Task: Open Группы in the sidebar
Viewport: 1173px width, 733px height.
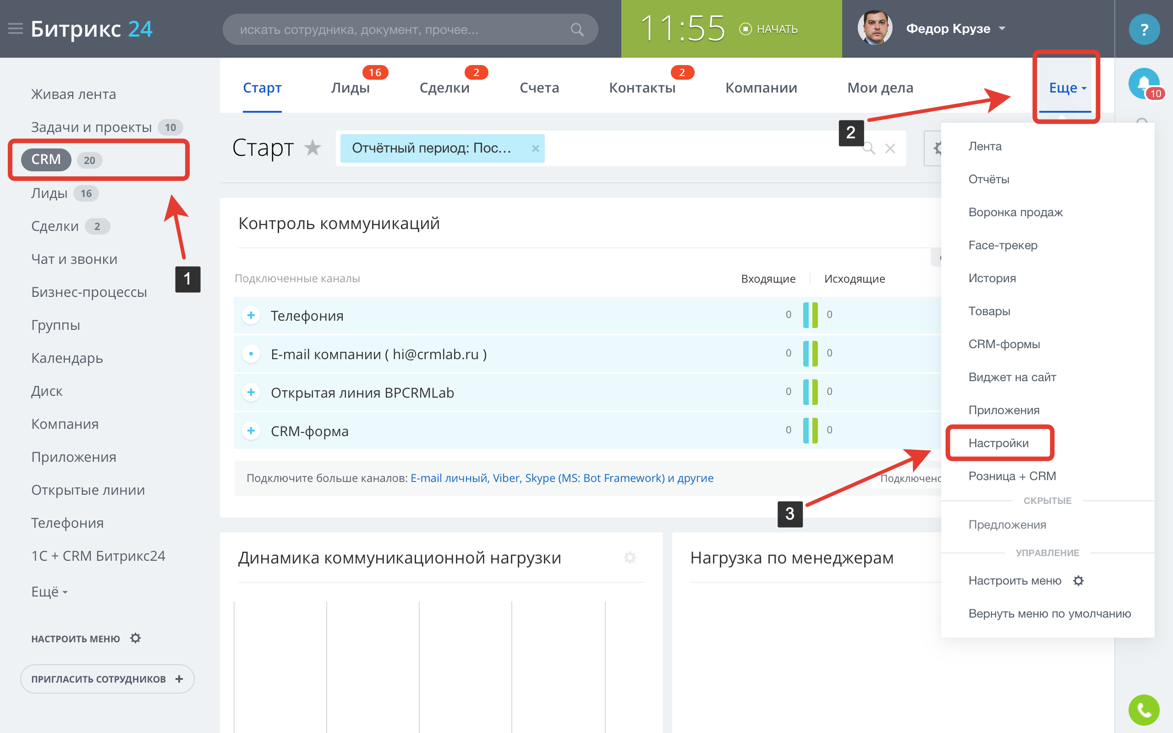Action: click(x=56, y=325)
